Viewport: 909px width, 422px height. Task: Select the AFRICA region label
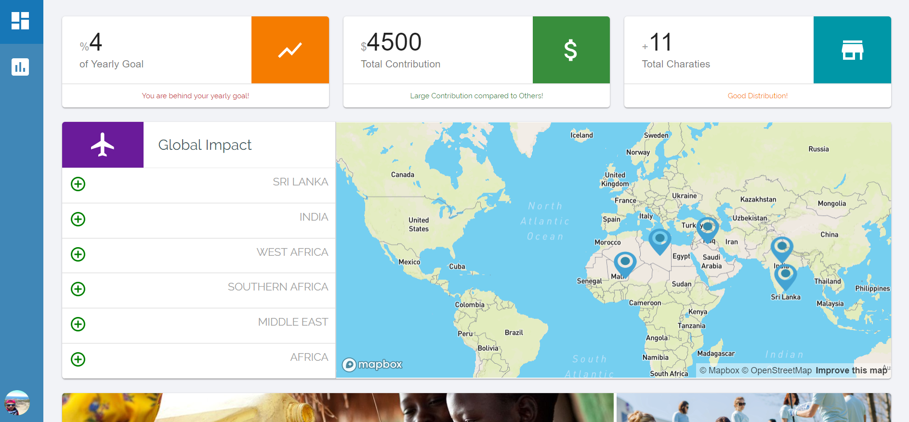pyautogui.click(x=309, y=357)
